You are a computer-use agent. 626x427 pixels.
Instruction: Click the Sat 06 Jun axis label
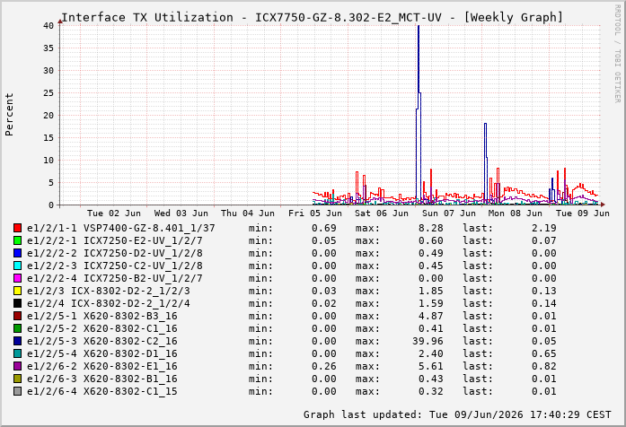pos(382,213)
